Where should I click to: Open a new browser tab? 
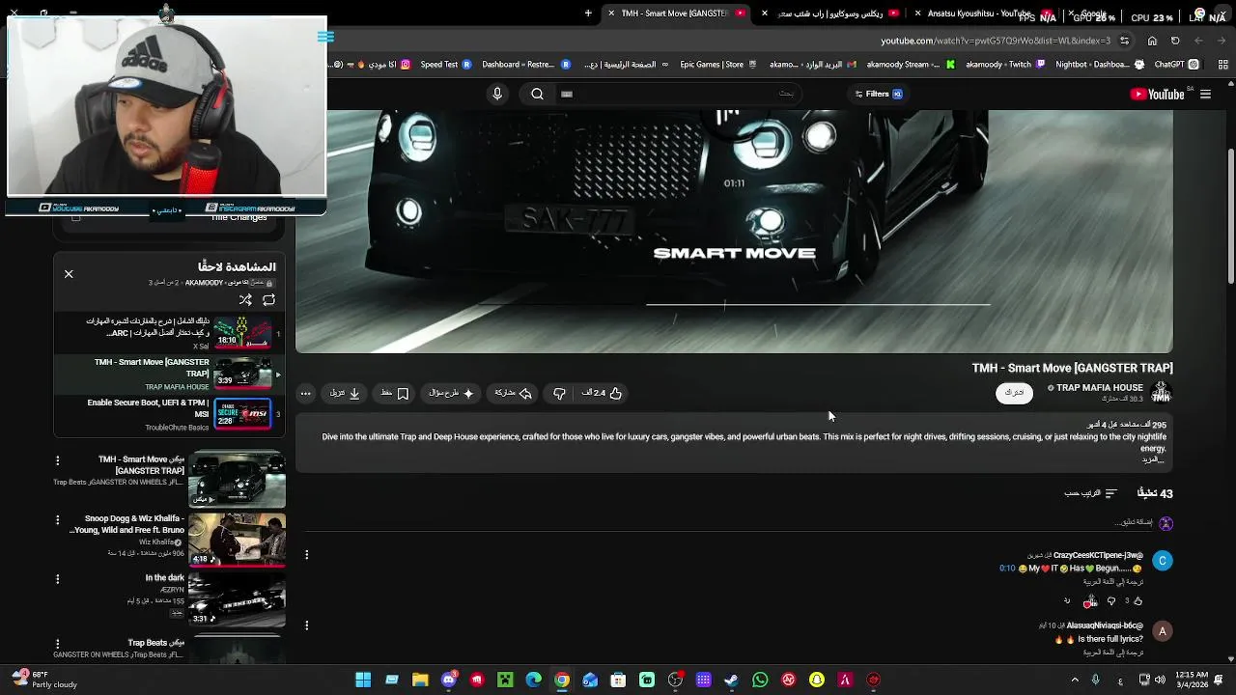pos(588,14)
